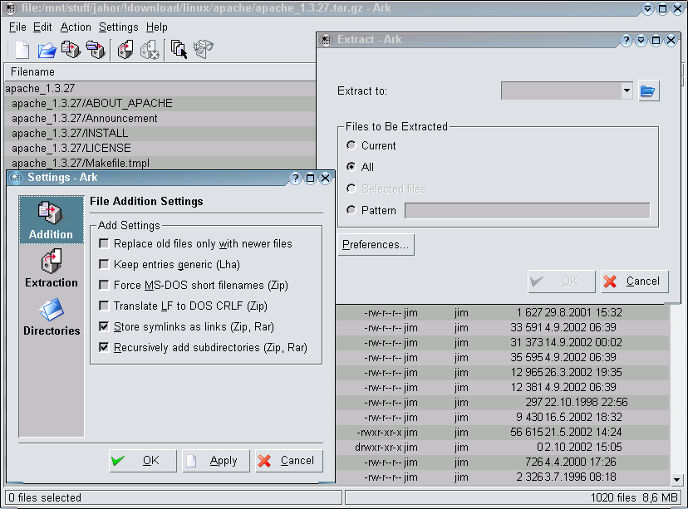688x509 pixels.
Task: Open the Action menu
Action: tap(76, 27)
